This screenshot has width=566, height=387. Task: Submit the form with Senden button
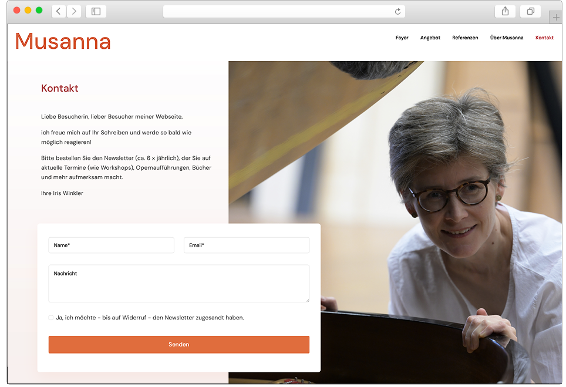pos(178,344)
